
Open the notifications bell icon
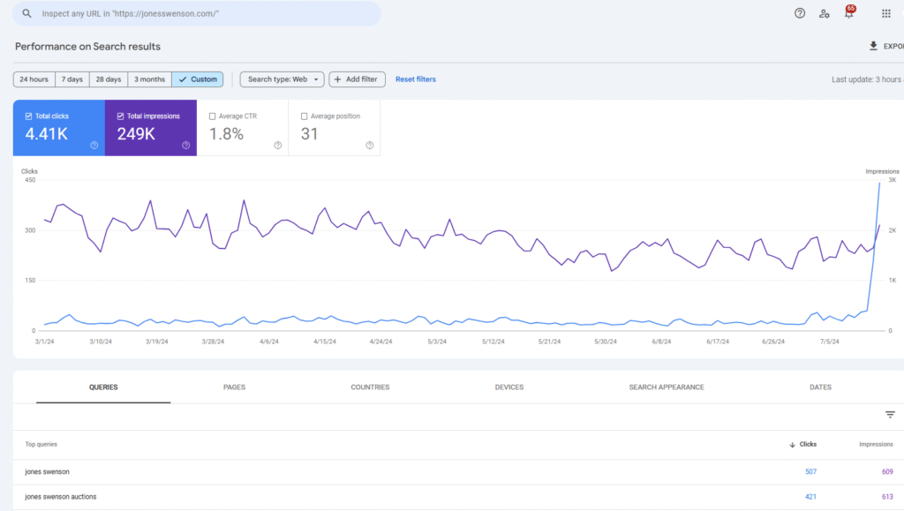pos(848,13)
